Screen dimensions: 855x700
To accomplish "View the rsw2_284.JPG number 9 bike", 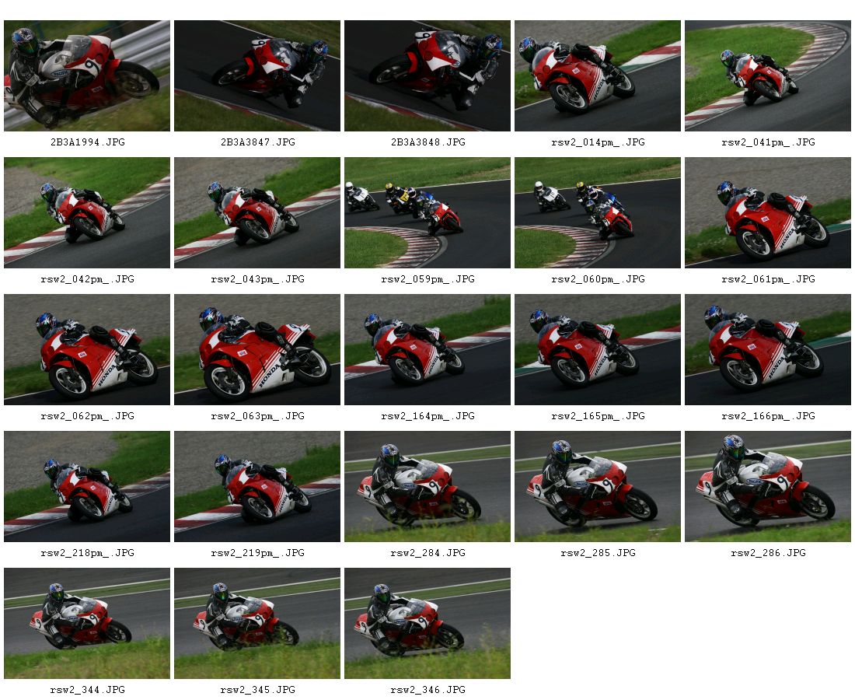I will click(427, 487).
